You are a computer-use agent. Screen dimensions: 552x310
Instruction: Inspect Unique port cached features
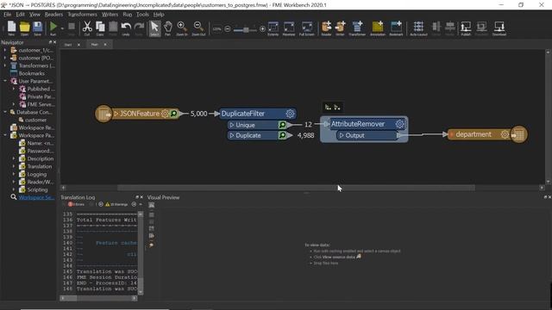point(282,125)
